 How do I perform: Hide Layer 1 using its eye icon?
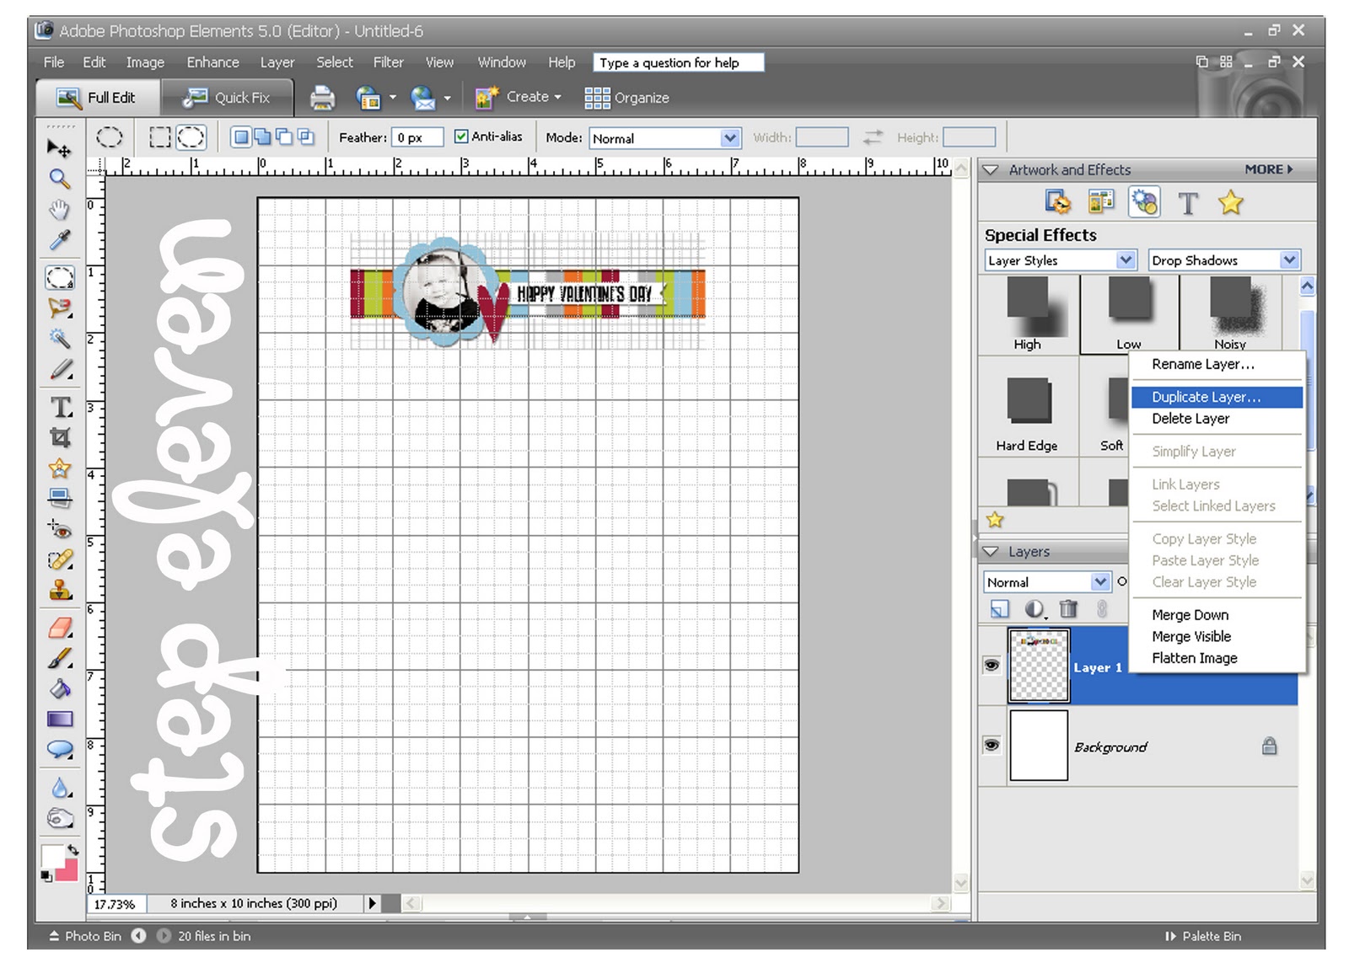[x=992, y=666]
